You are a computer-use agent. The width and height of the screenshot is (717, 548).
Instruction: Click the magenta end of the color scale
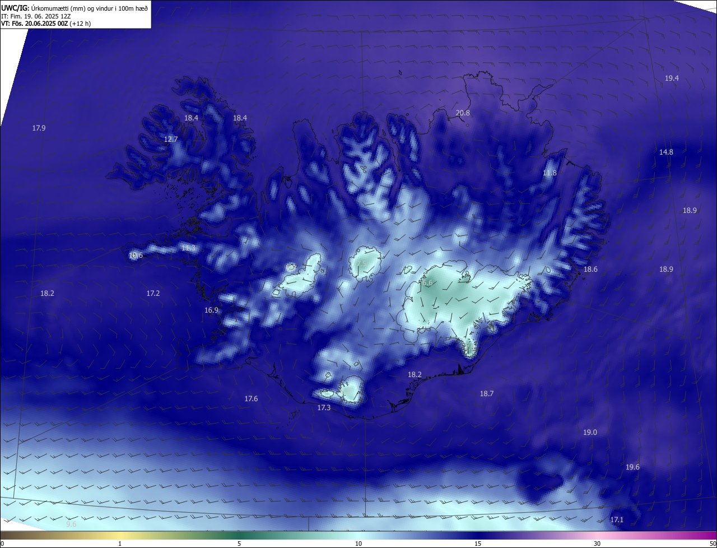706,536
